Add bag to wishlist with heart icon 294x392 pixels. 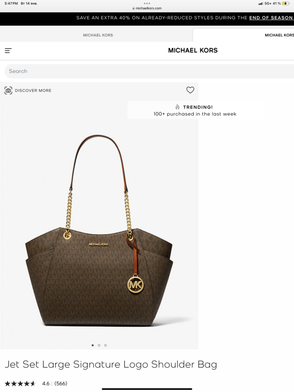(190, 90)
